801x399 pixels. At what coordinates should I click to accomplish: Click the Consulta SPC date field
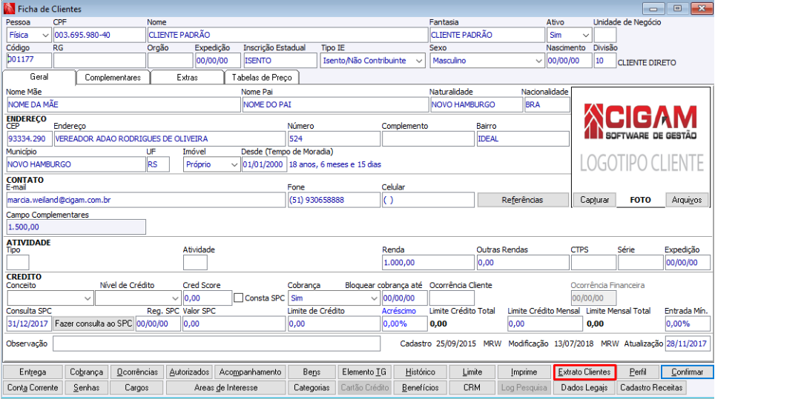[29, 323]
